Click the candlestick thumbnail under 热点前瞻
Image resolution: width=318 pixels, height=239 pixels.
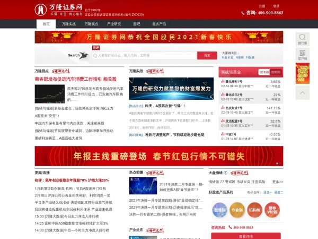point(143,185)
